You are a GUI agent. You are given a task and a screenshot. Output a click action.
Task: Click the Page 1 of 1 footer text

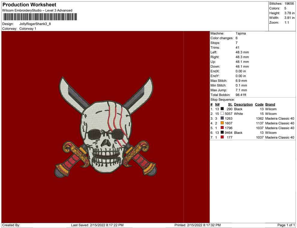coord(286,225)
